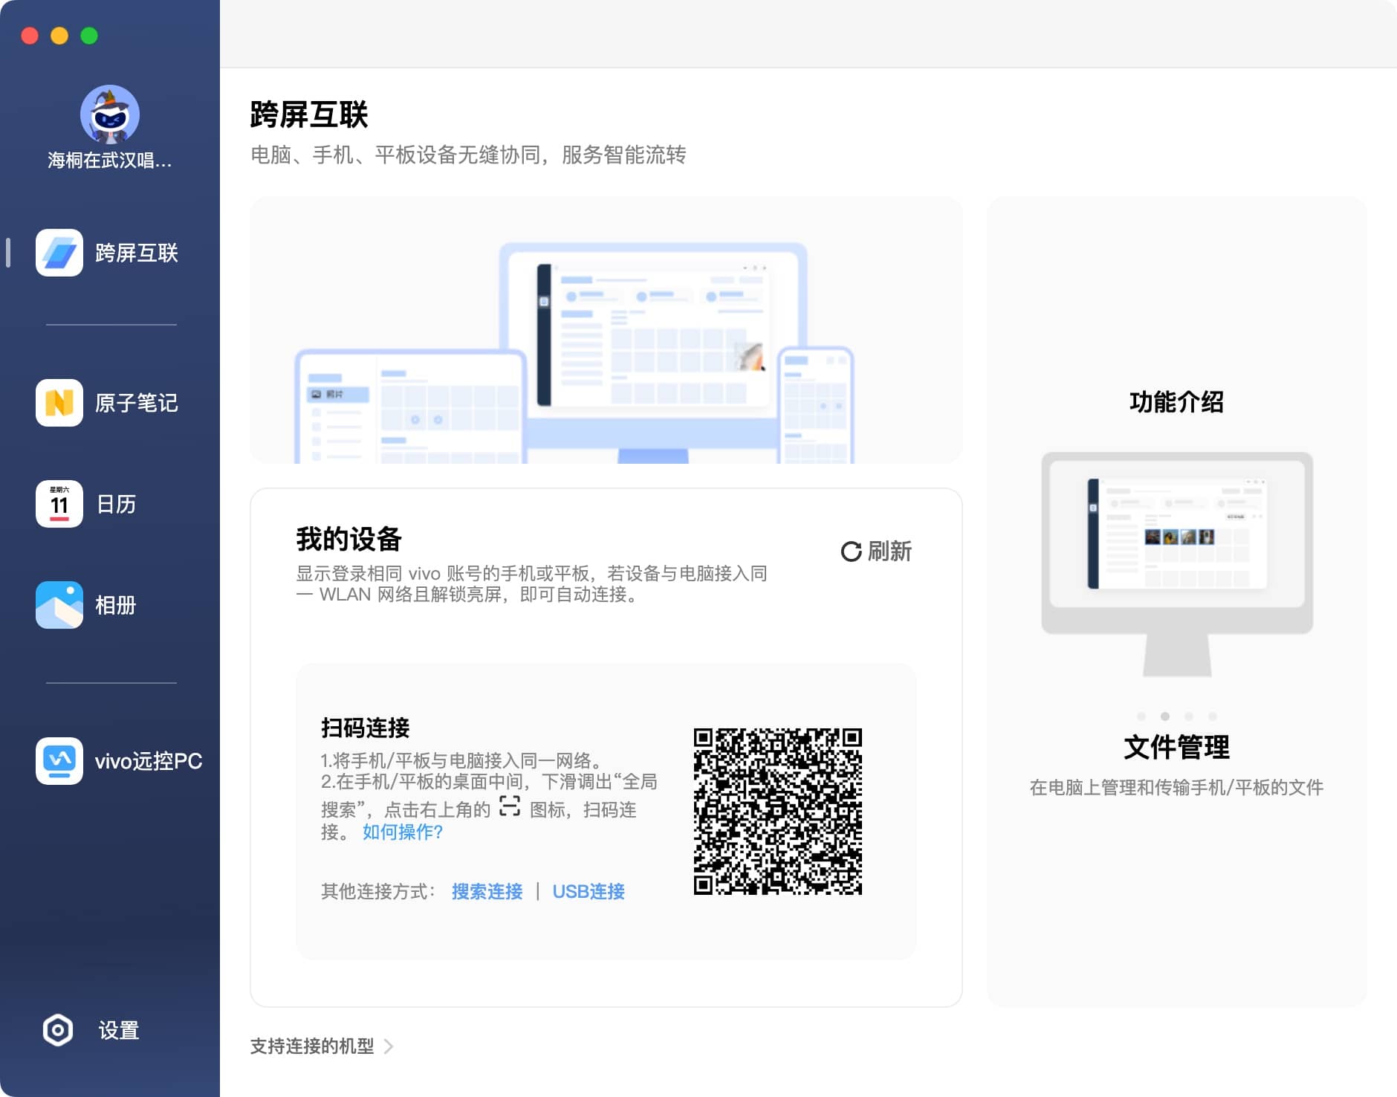Click the username 海桐在武汉唱…
1397x1097 pixels.
click(x=110, y=161)
